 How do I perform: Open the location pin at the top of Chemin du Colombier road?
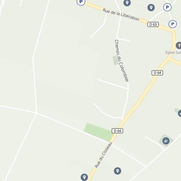pos(127,2)
